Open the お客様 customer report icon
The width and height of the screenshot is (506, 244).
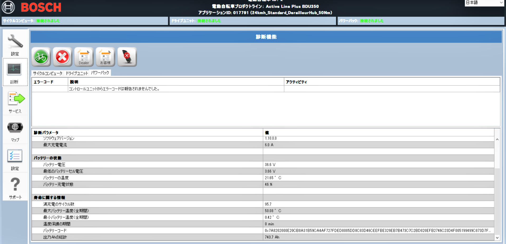pyautogui.click(x=105, y=57)
